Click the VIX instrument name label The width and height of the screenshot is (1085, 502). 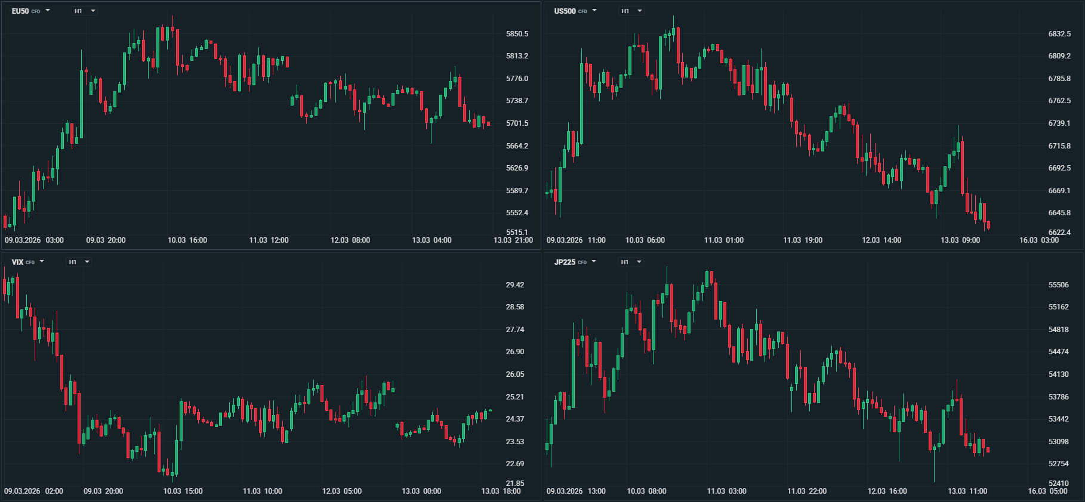[x=17, y=262]
